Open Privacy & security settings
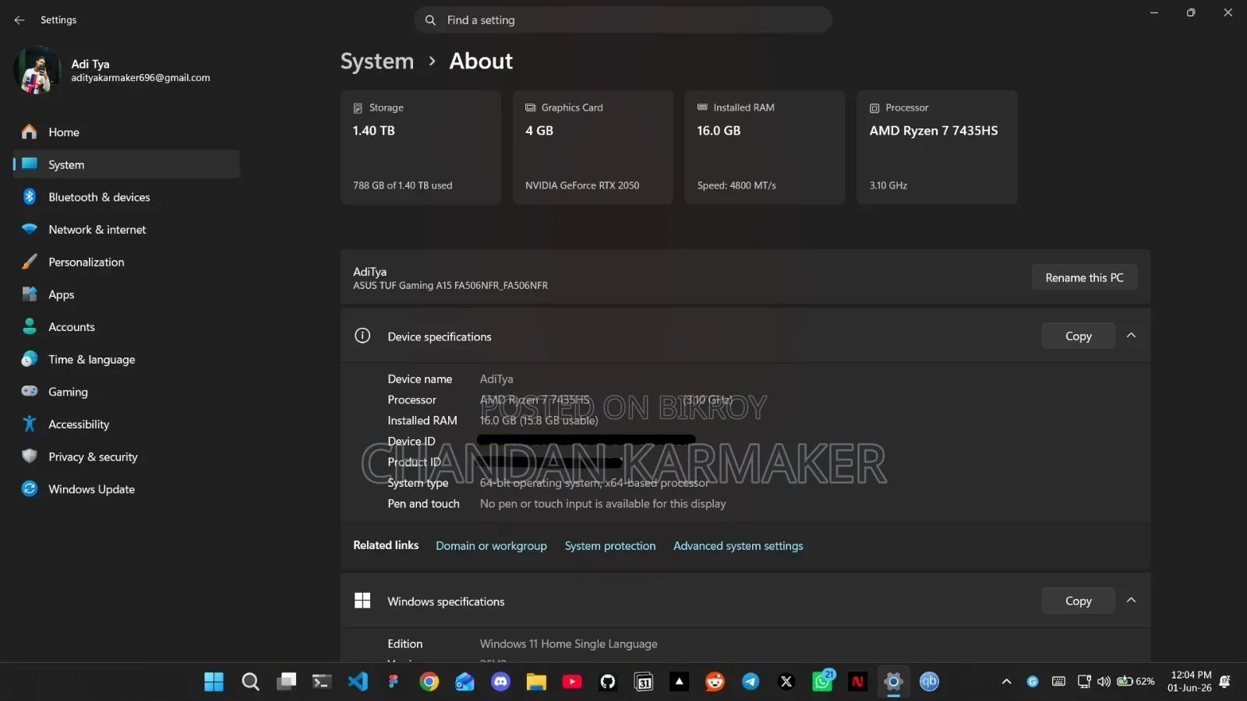 (126, 457)
